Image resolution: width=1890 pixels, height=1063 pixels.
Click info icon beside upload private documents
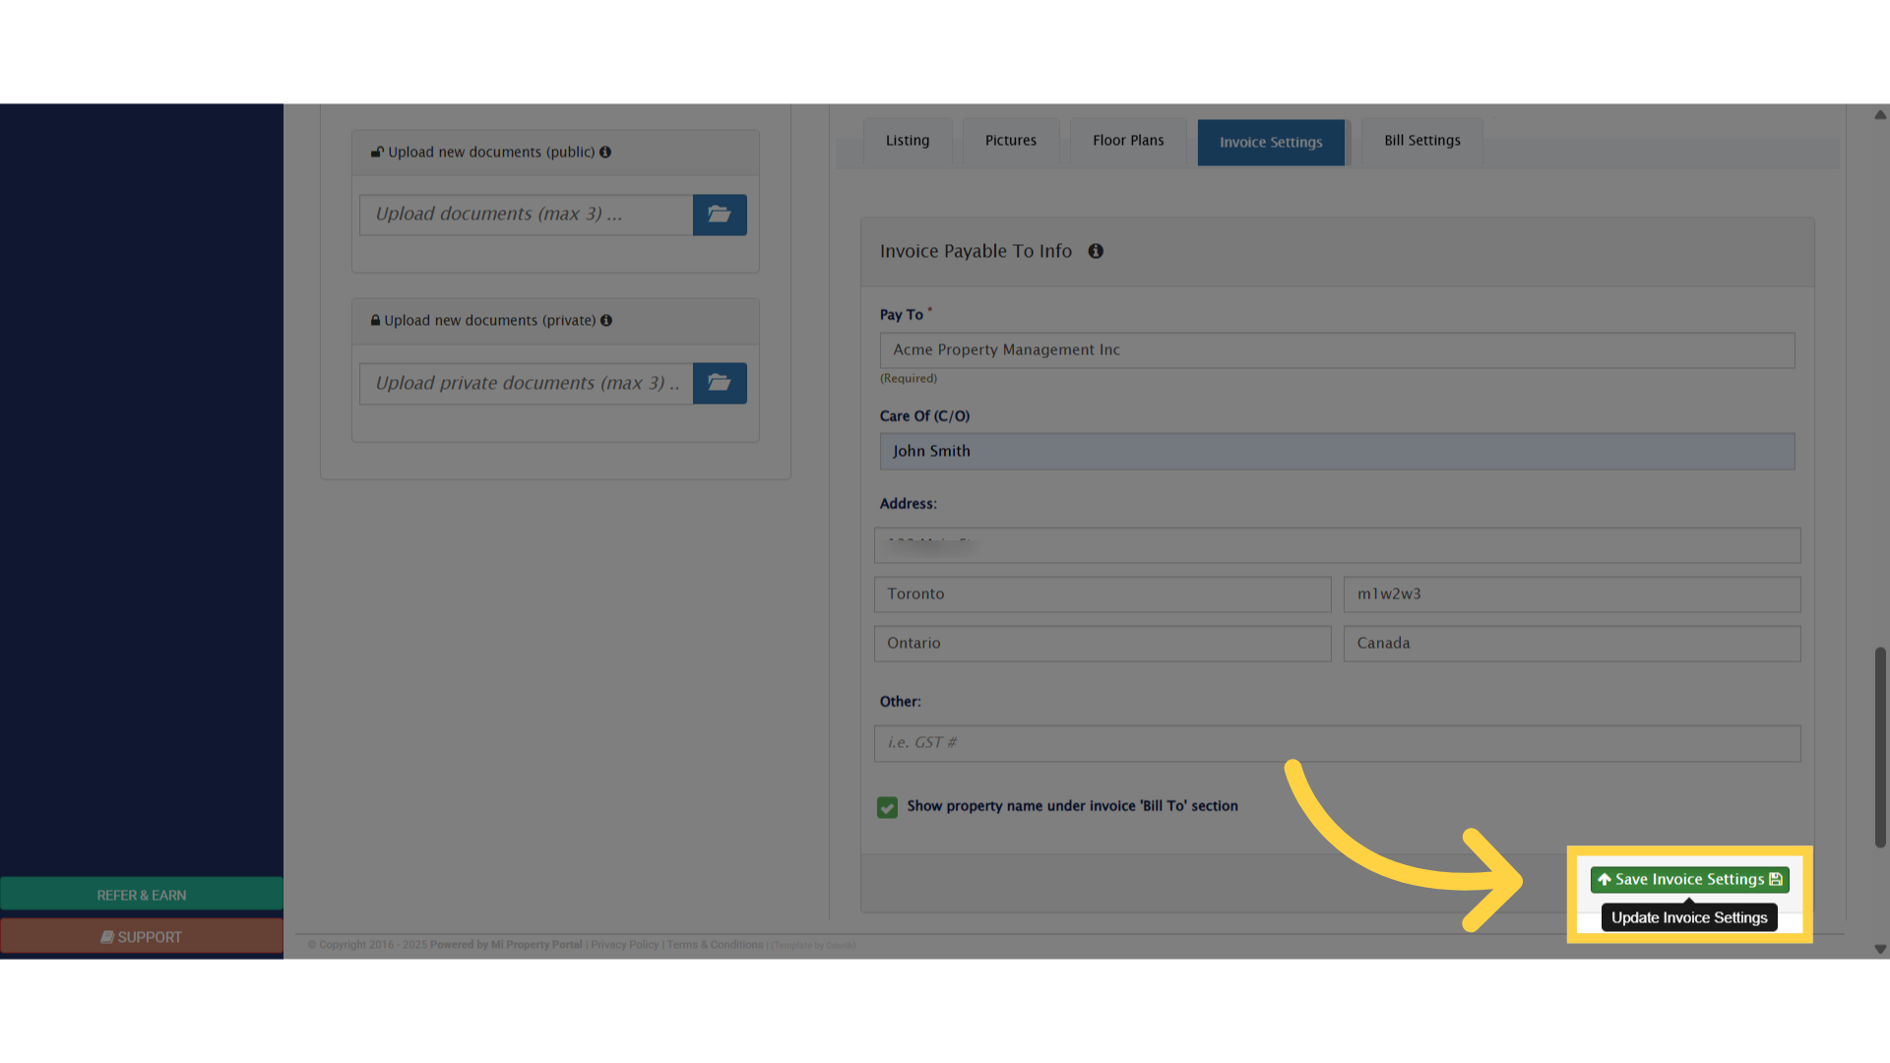tap(607, 320)
